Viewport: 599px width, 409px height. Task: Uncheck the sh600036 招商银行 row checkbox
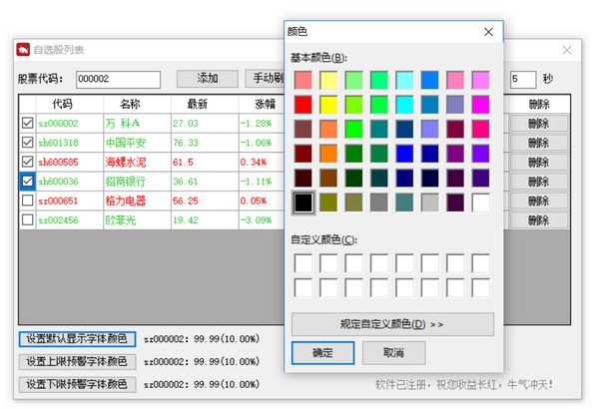point(27,182)
